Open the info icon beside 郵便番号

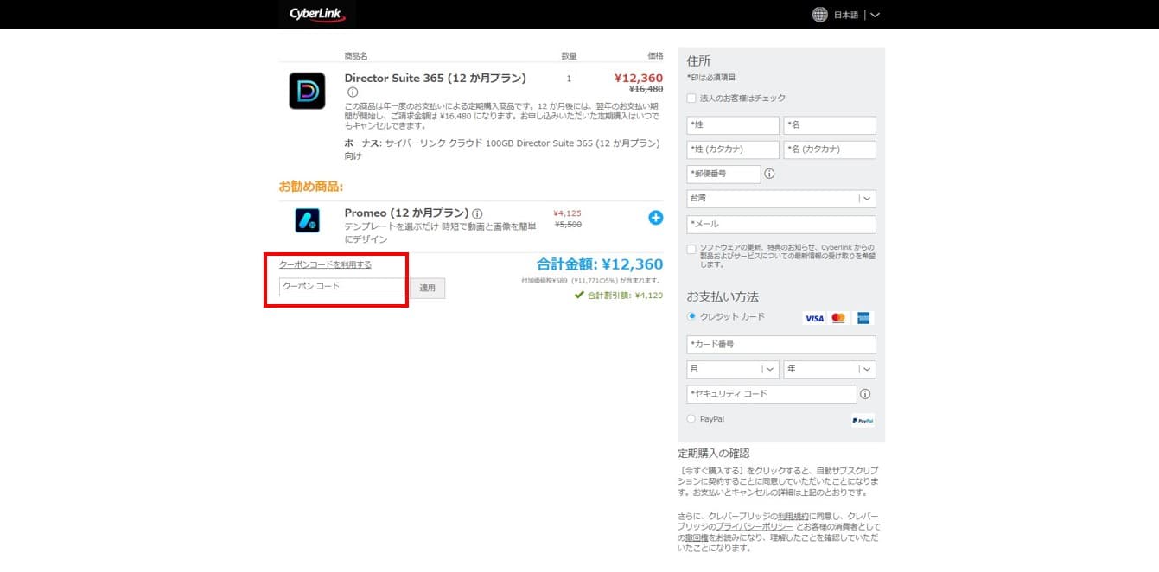(x=769, y=174)
